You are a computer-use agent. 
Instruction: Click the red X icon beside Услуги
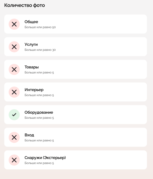14,47
